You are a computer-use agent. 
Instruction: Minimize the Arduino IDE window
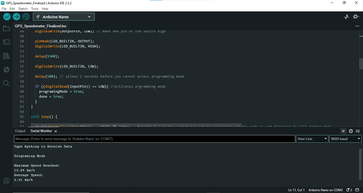pos(332,3)
